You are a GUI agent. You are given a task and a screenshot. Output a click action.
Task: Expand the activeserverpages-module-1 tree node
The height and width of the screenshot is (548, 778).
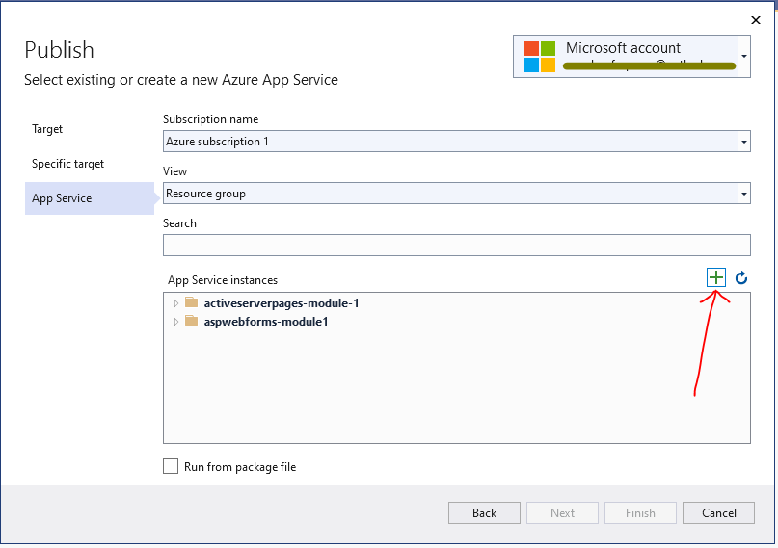pos(175,303)
